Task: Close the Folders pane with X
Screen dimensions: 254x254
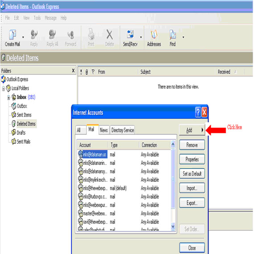Action: (73, 70)
